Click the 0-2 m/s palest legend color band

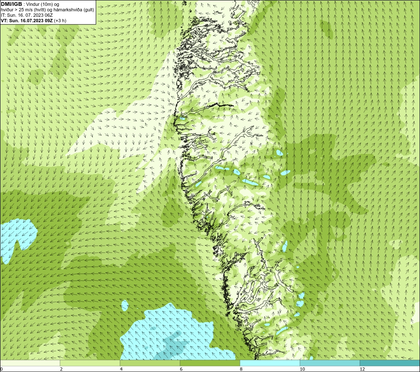(30, 363)
